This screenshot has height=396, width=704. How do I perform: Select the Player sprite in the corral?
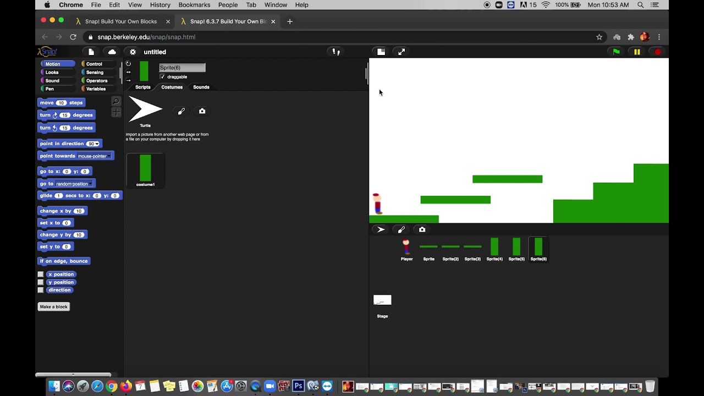click(406, 250)
